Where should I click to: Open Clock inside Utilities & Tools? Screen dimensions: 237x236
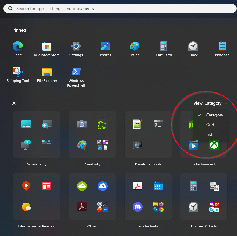point(193,207)
